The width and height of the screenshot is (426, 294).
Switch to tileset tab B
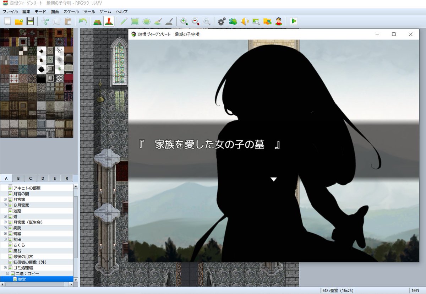(18, 178)
